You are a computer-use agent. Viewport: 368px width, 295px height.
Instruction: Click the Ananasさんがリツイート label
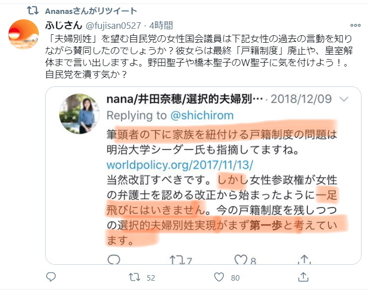point(91,11)
